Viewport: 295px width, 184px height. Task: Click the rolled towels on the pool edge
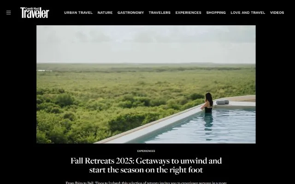click(x=222, y=102)
